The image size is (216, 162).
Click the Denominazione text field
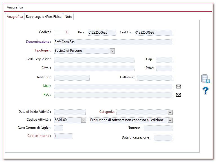[113, 42]
